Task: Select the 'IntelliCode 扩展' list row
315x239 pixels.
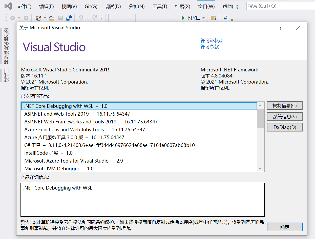Action: point(139,153)
